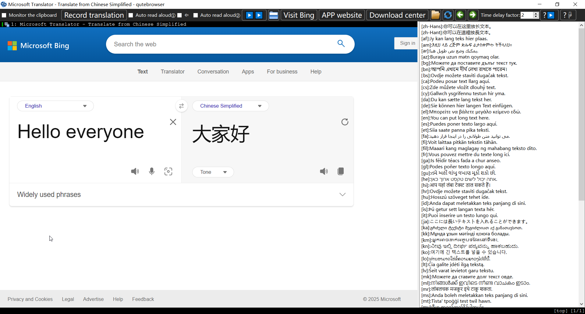Screen dimensions: 585x314
Task: Switch to the Conversation tab
Action: click(213, 72)
